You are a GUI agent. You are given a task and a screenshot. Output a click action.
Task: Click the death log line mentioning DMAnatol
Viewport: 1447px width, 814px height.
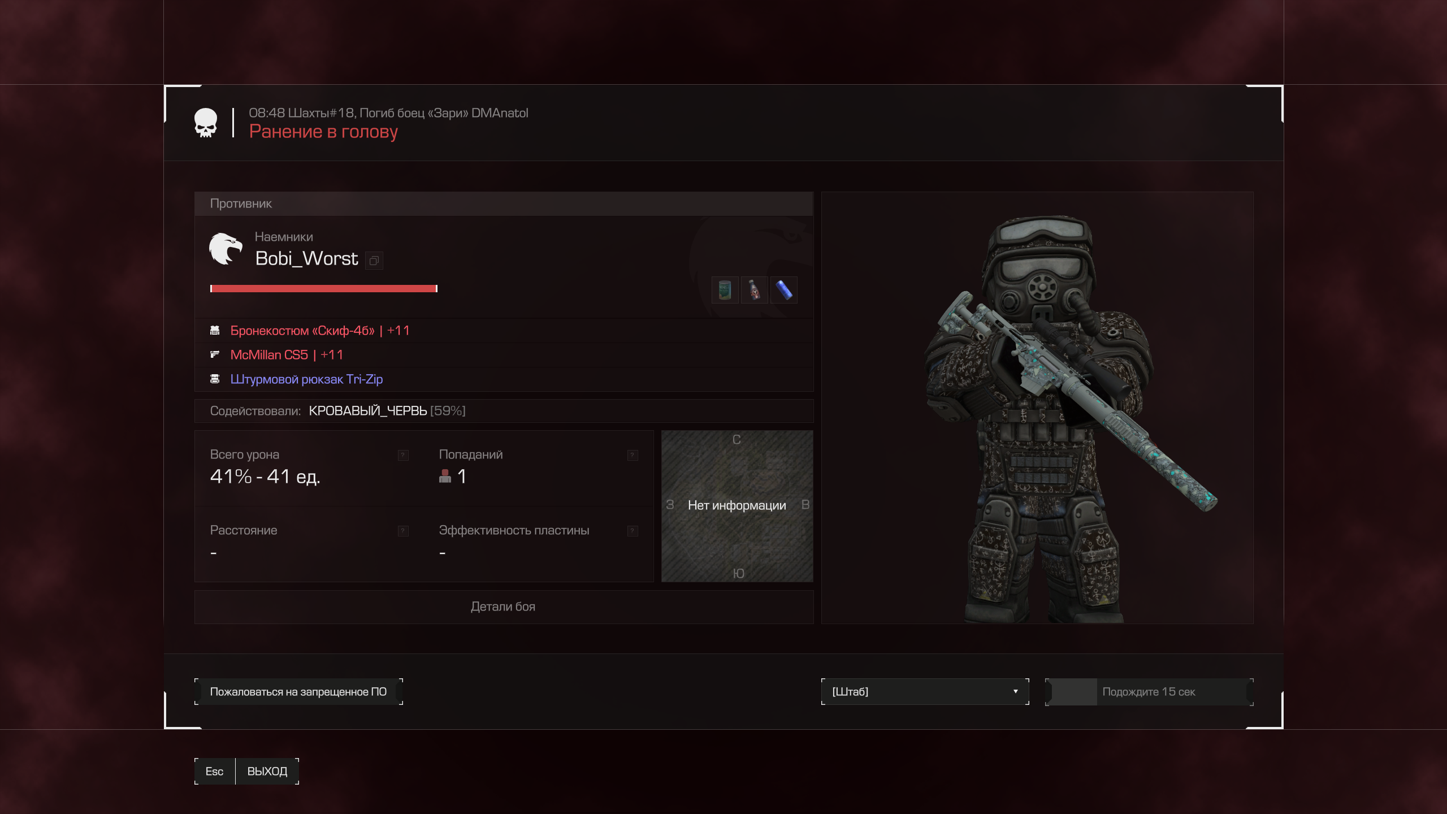pos(388,113)
